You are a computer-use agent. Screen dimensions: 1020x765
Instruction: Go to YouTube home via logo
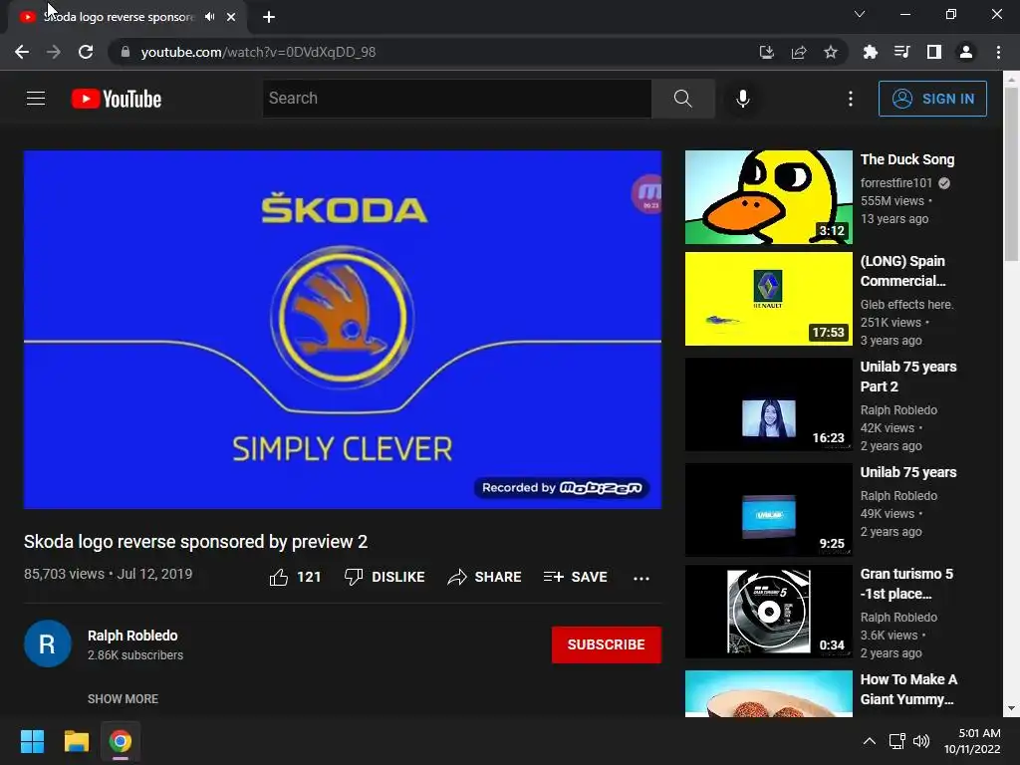[x=117, y=99]
